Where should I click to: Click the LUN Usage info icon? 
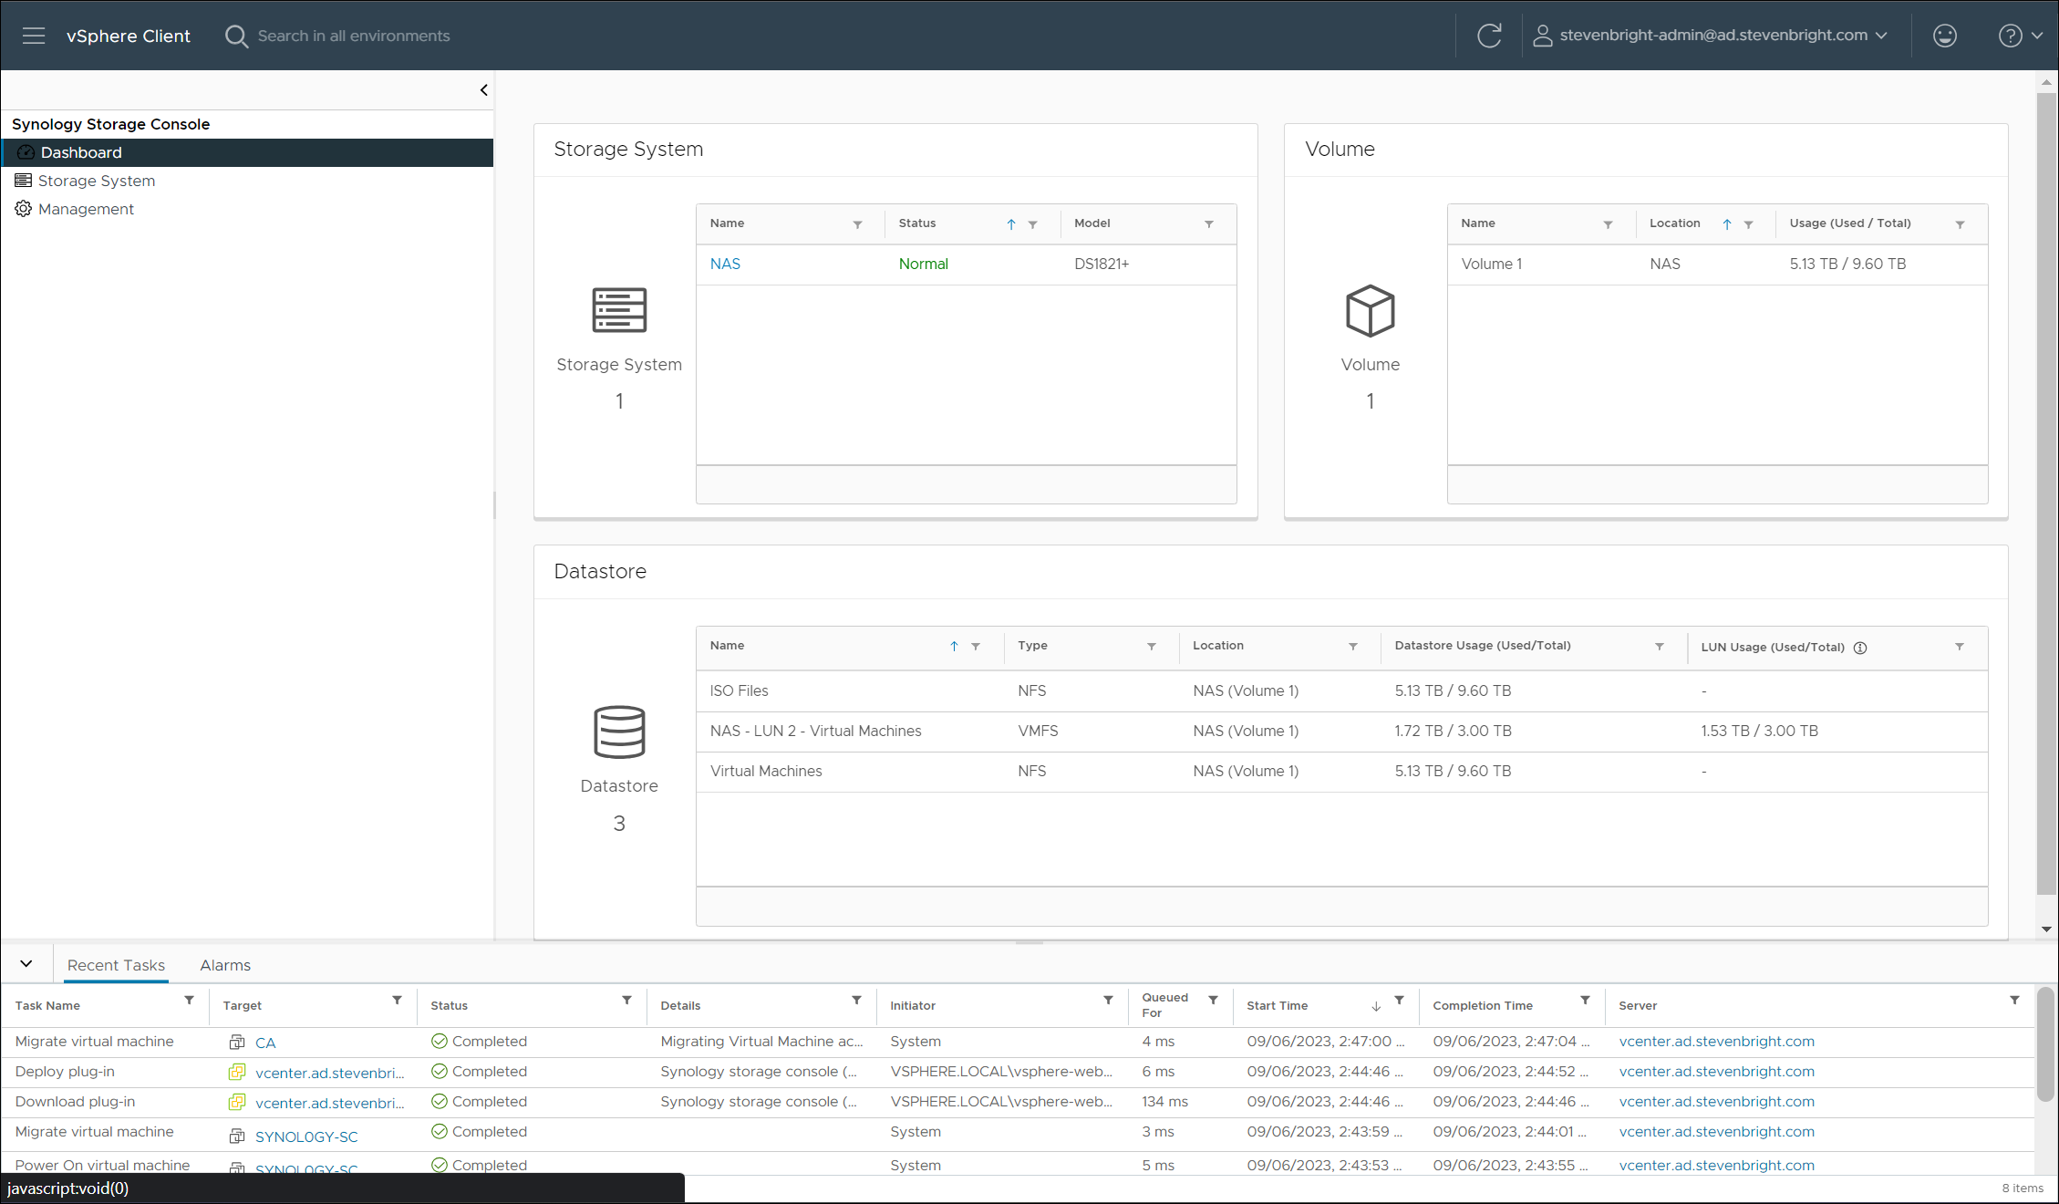tap(1860, 648)
